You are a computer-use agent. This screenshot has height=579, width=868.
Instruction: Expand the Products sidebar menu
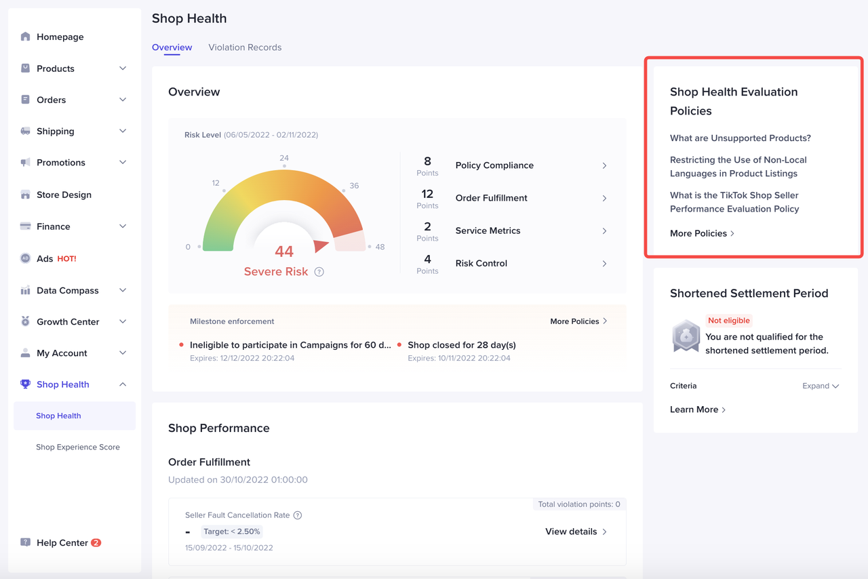123,68
